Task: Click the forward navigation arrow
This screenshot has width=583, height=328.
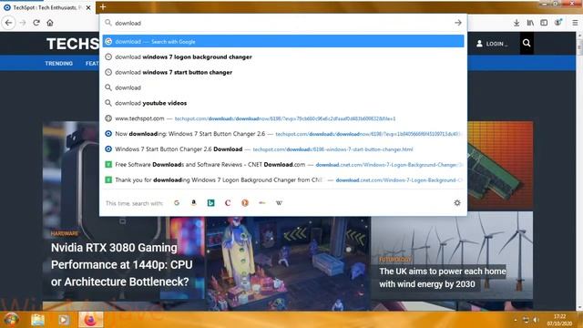Action: (23, 23)
